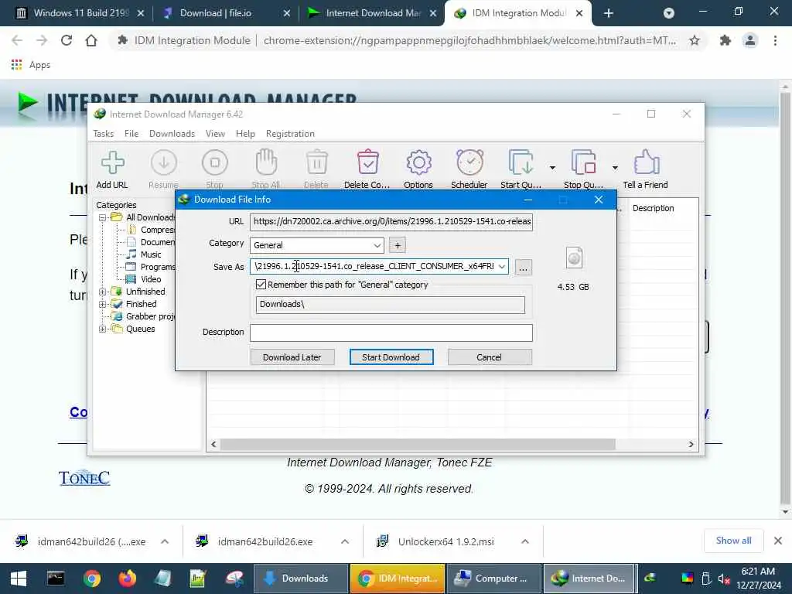This screenshot has width=792, height=594.
Task: Collapse the All Downloads tree node
Action: (x=103, y=217)
